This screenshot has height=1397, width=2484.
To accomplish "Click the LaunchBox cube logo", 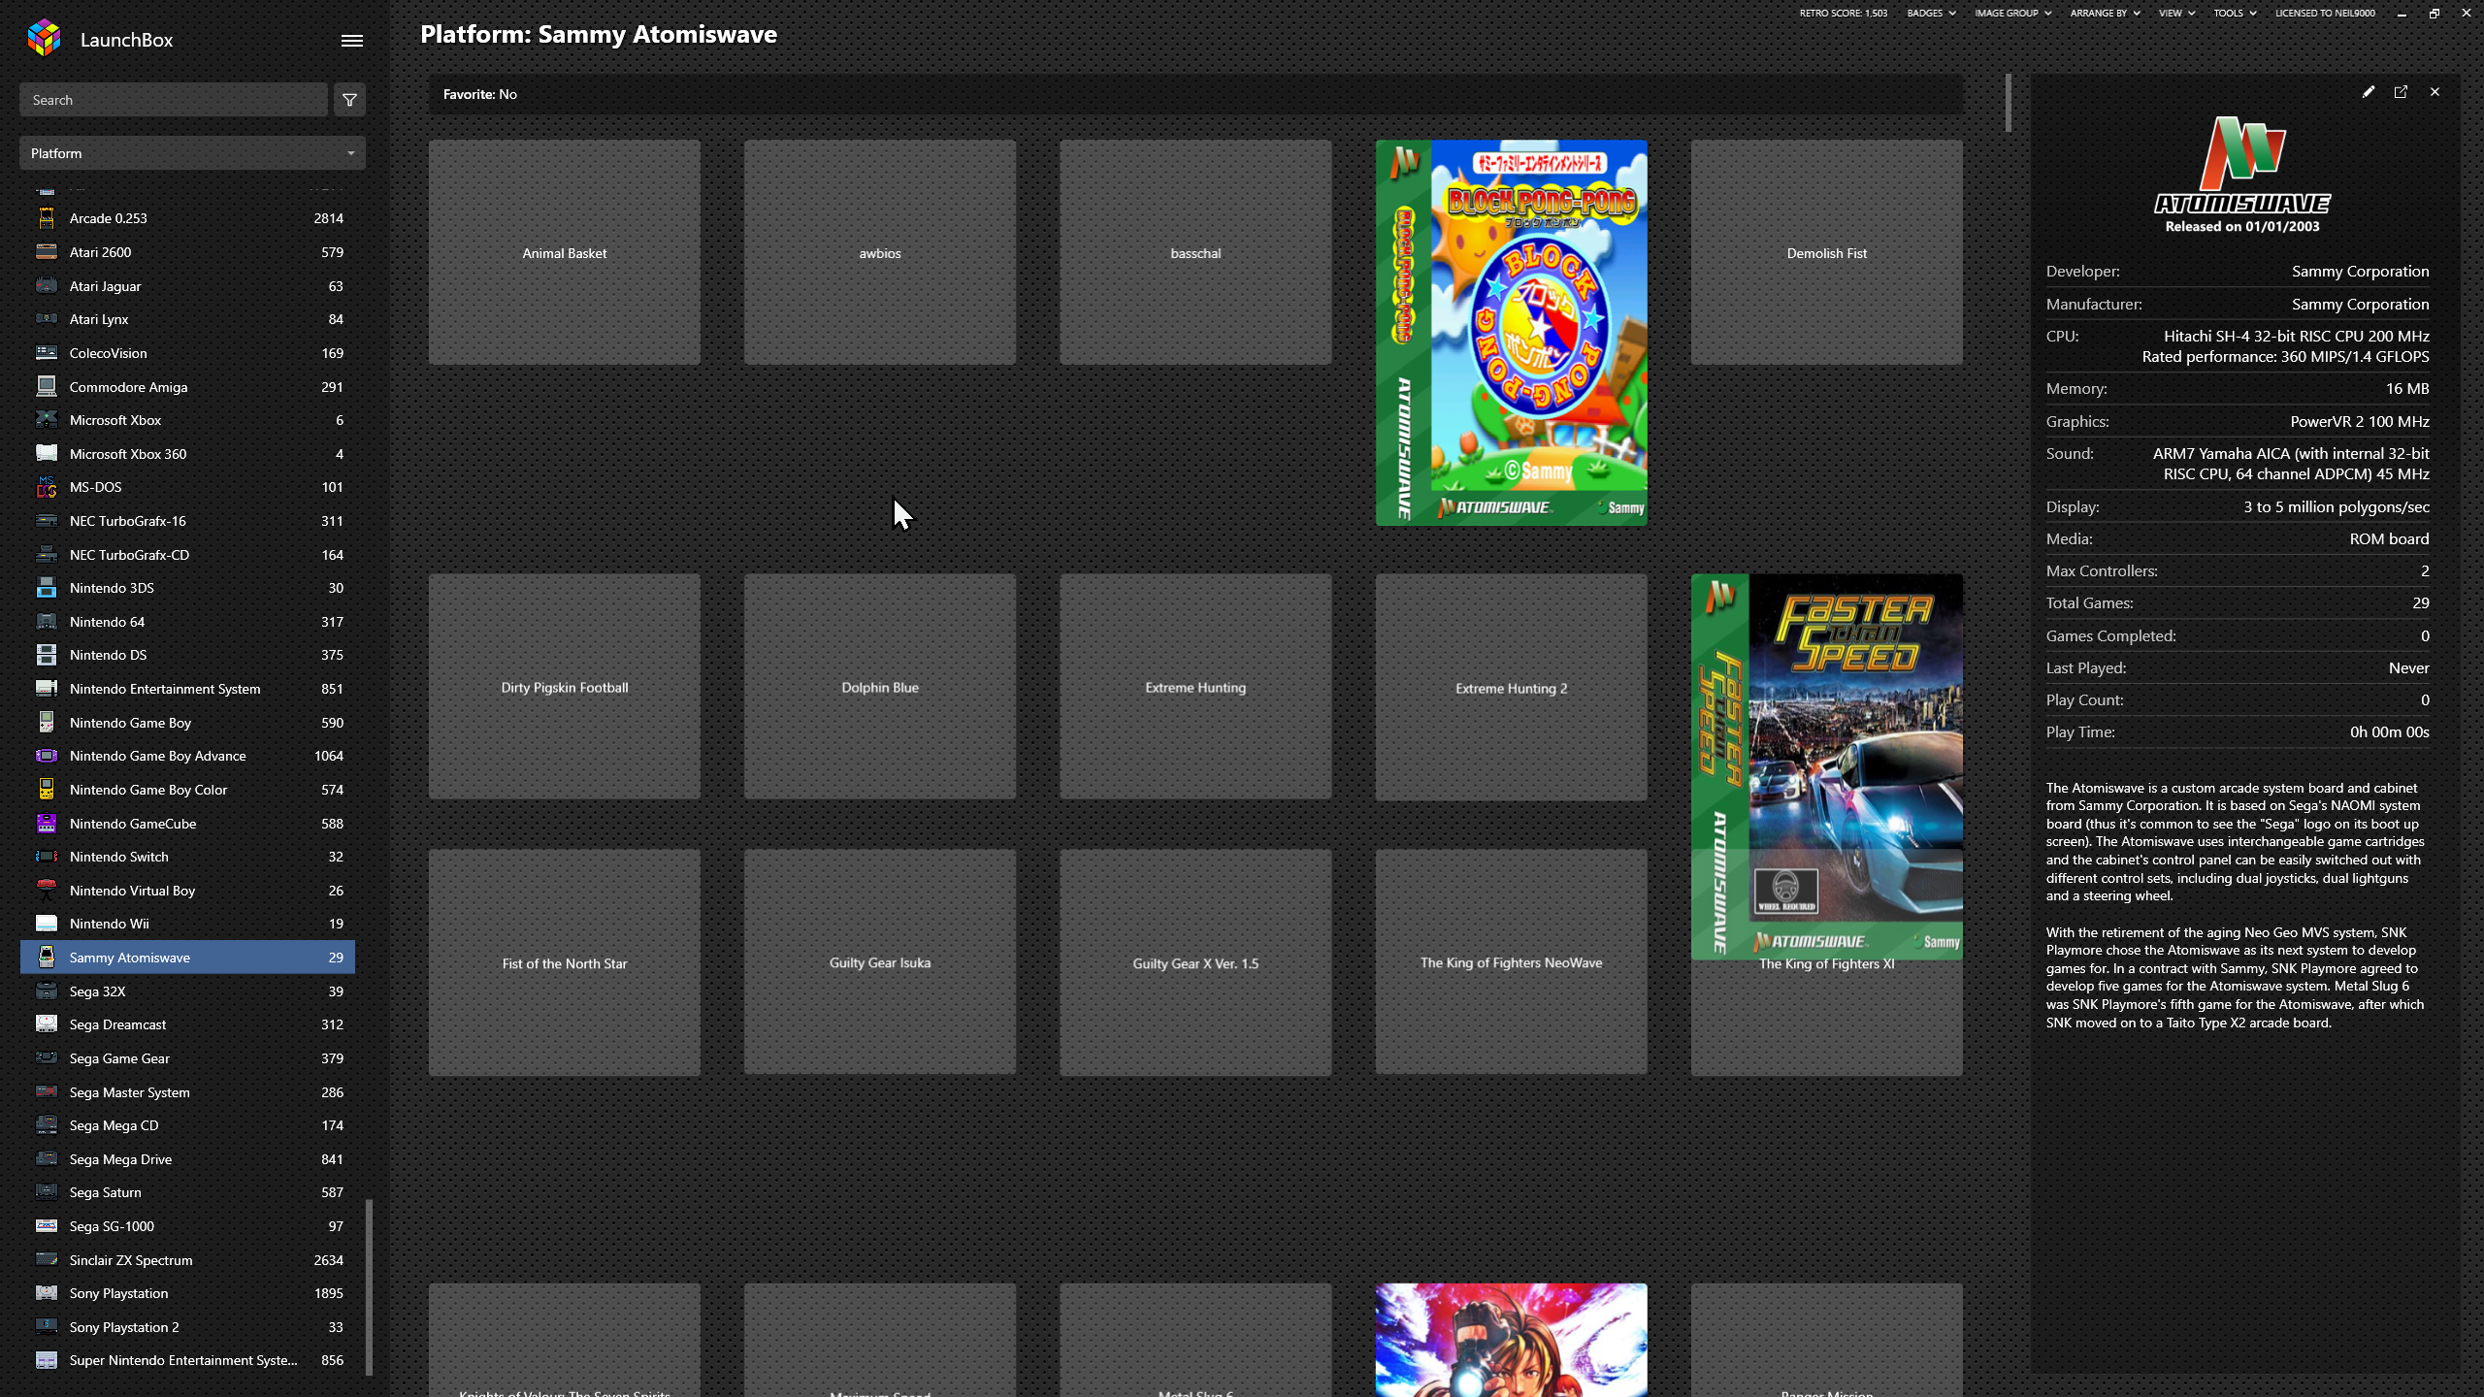I will point(45,39).
